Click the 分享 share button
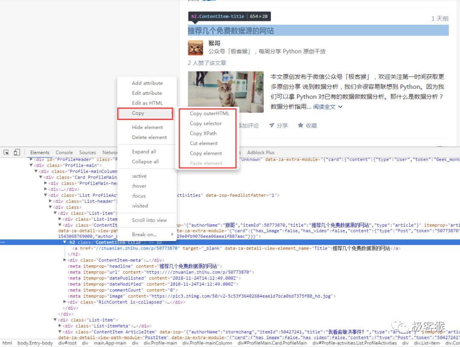Image resolution: width=460 pixels, height=347 pixels. pyautogui.click(x=279, y=125)
